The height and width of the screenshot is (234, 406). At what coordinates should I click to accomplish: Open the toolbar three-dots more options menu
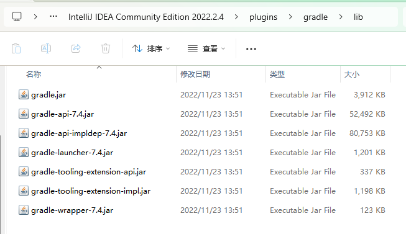coord(251,49)
